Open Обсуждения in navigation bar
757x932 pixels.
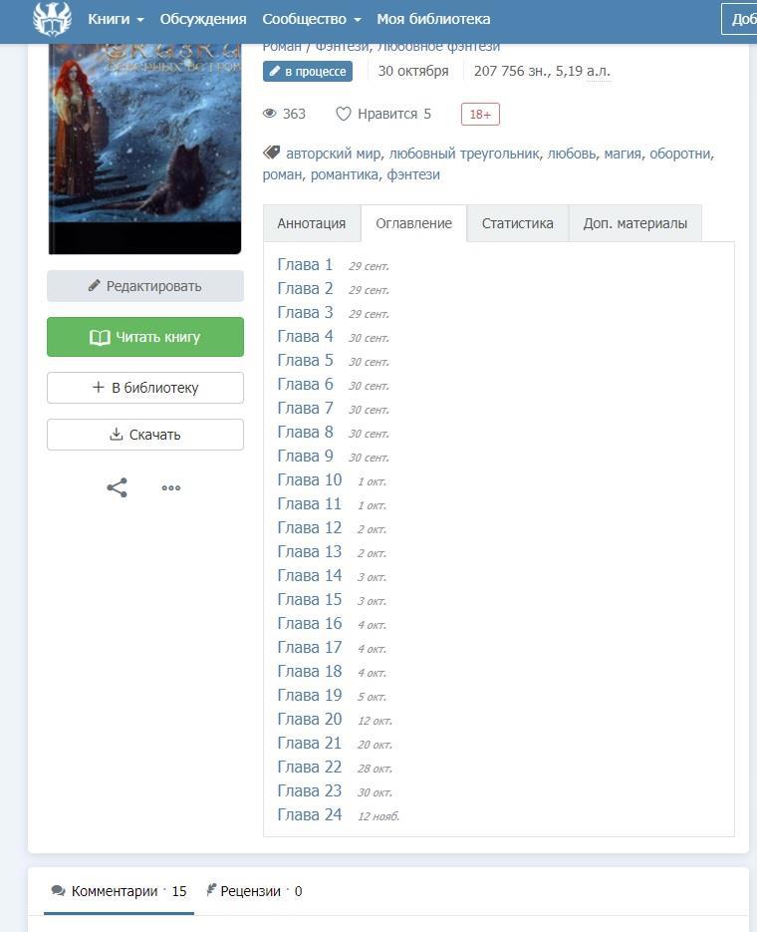pos(203,19)
